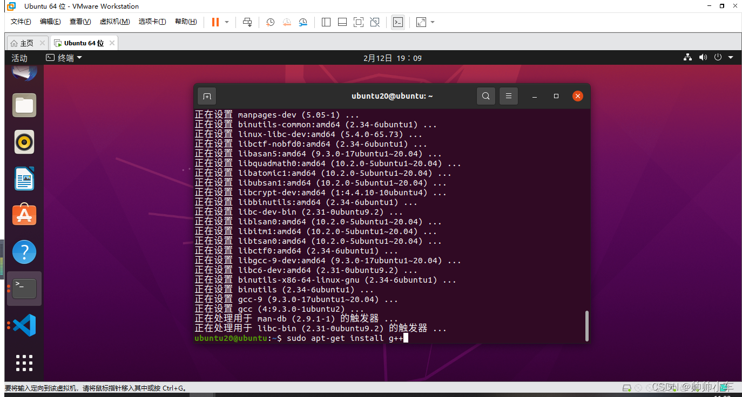Launch Rhythmbox from the dock
This screenshot has height=397, width=742.
[x=24, y=142]
